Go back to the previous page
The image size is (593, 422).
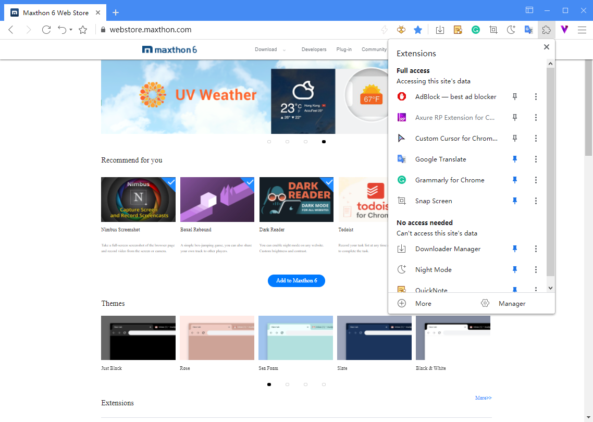coord(11,30)
